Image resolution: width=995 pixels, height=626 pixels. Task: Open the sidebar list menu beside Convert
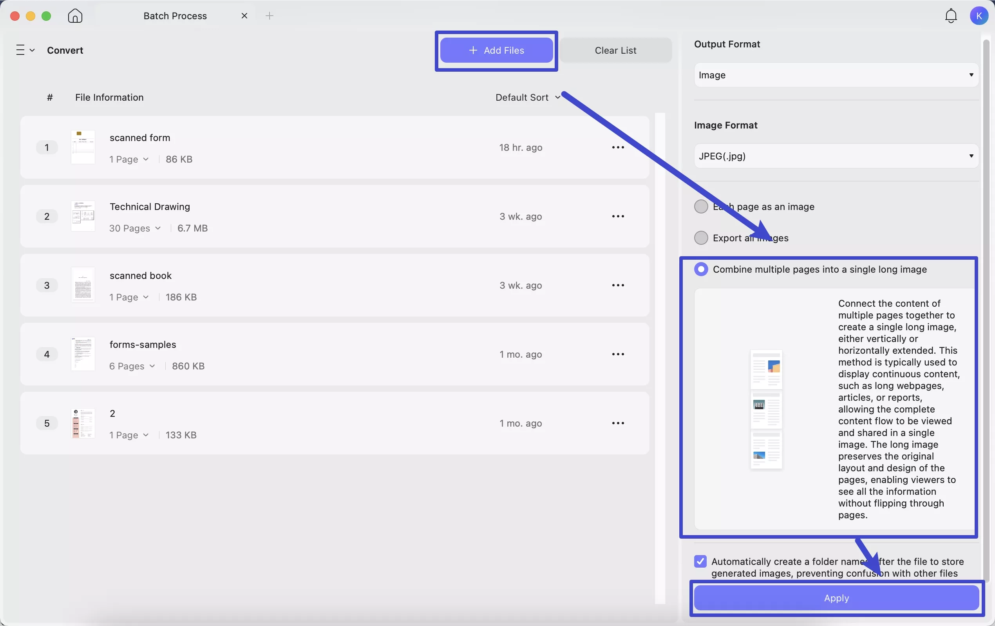point(25,50)
